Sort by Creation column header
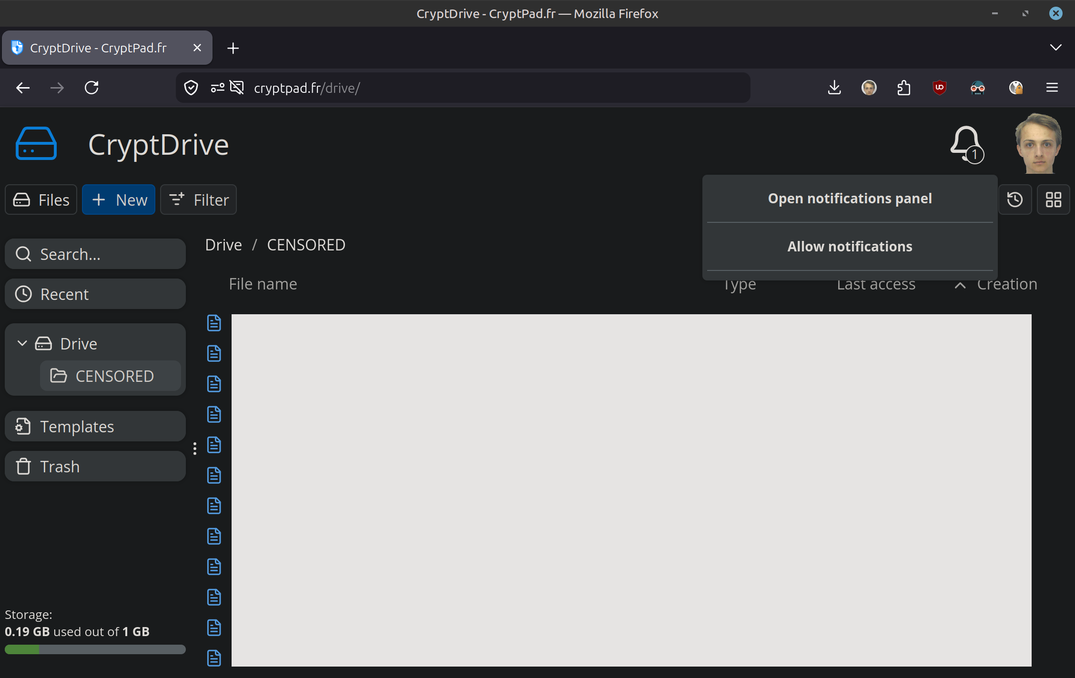Viewport: 1075px width, 678px height. [1006, 284]
